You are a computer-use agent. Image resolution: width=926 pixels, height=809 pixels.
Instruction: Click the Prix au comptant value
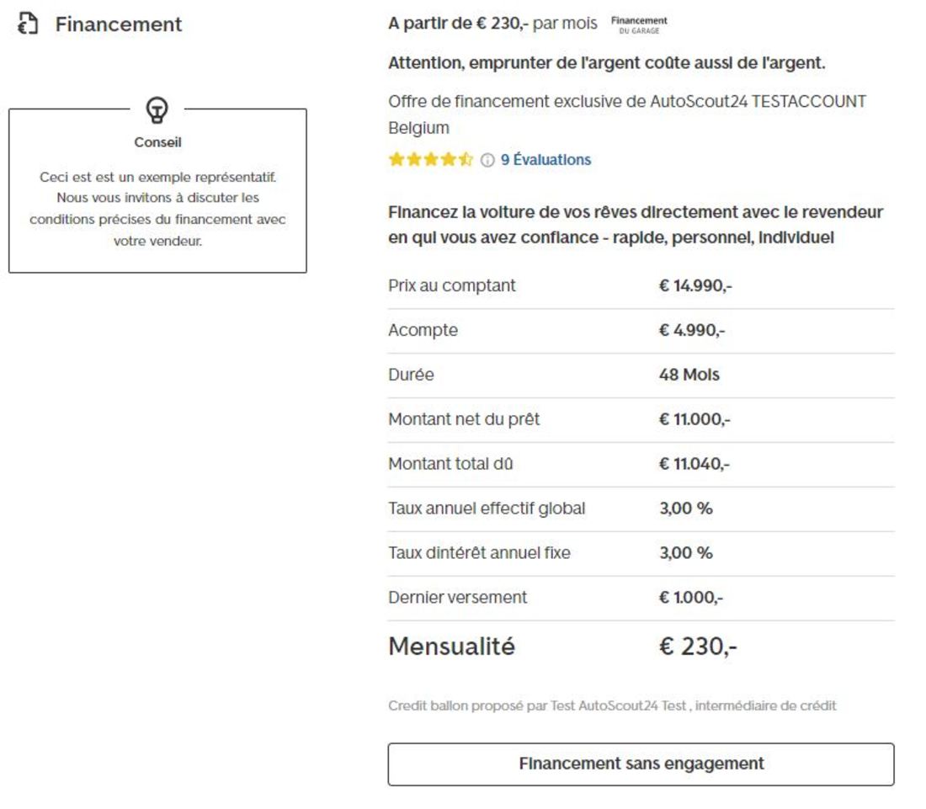point(695,286)
